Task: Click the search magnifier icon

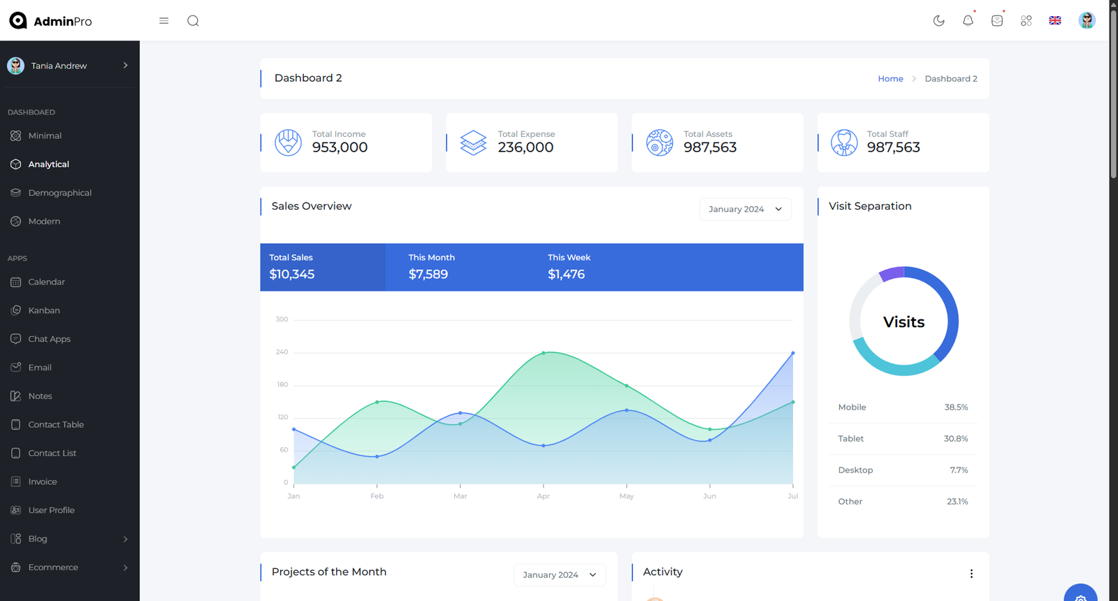Action: pos(193,21)
